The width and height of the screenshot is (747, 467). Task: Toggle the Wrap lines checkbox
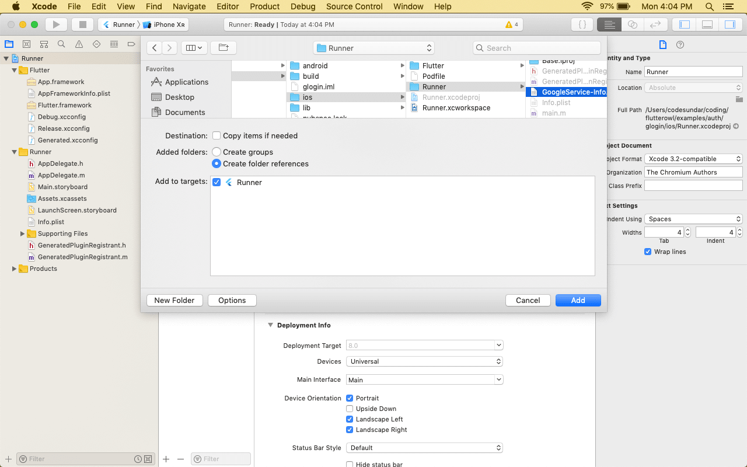coord(648,252)
